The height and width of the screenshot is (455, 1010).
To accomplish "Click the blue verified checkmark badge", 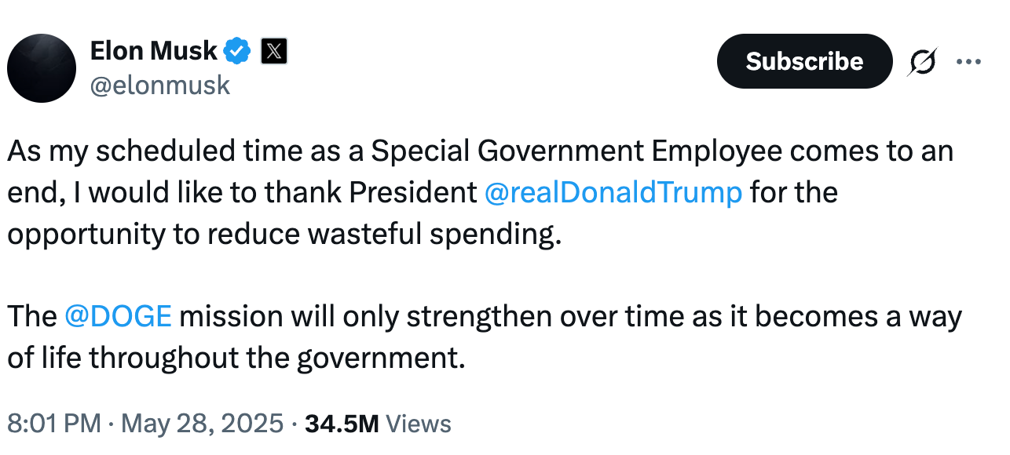I will (x=238, y=50).
